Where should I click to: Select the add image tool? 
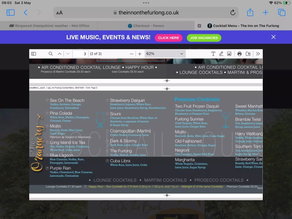pyautogui.click(x=229, y=54)
